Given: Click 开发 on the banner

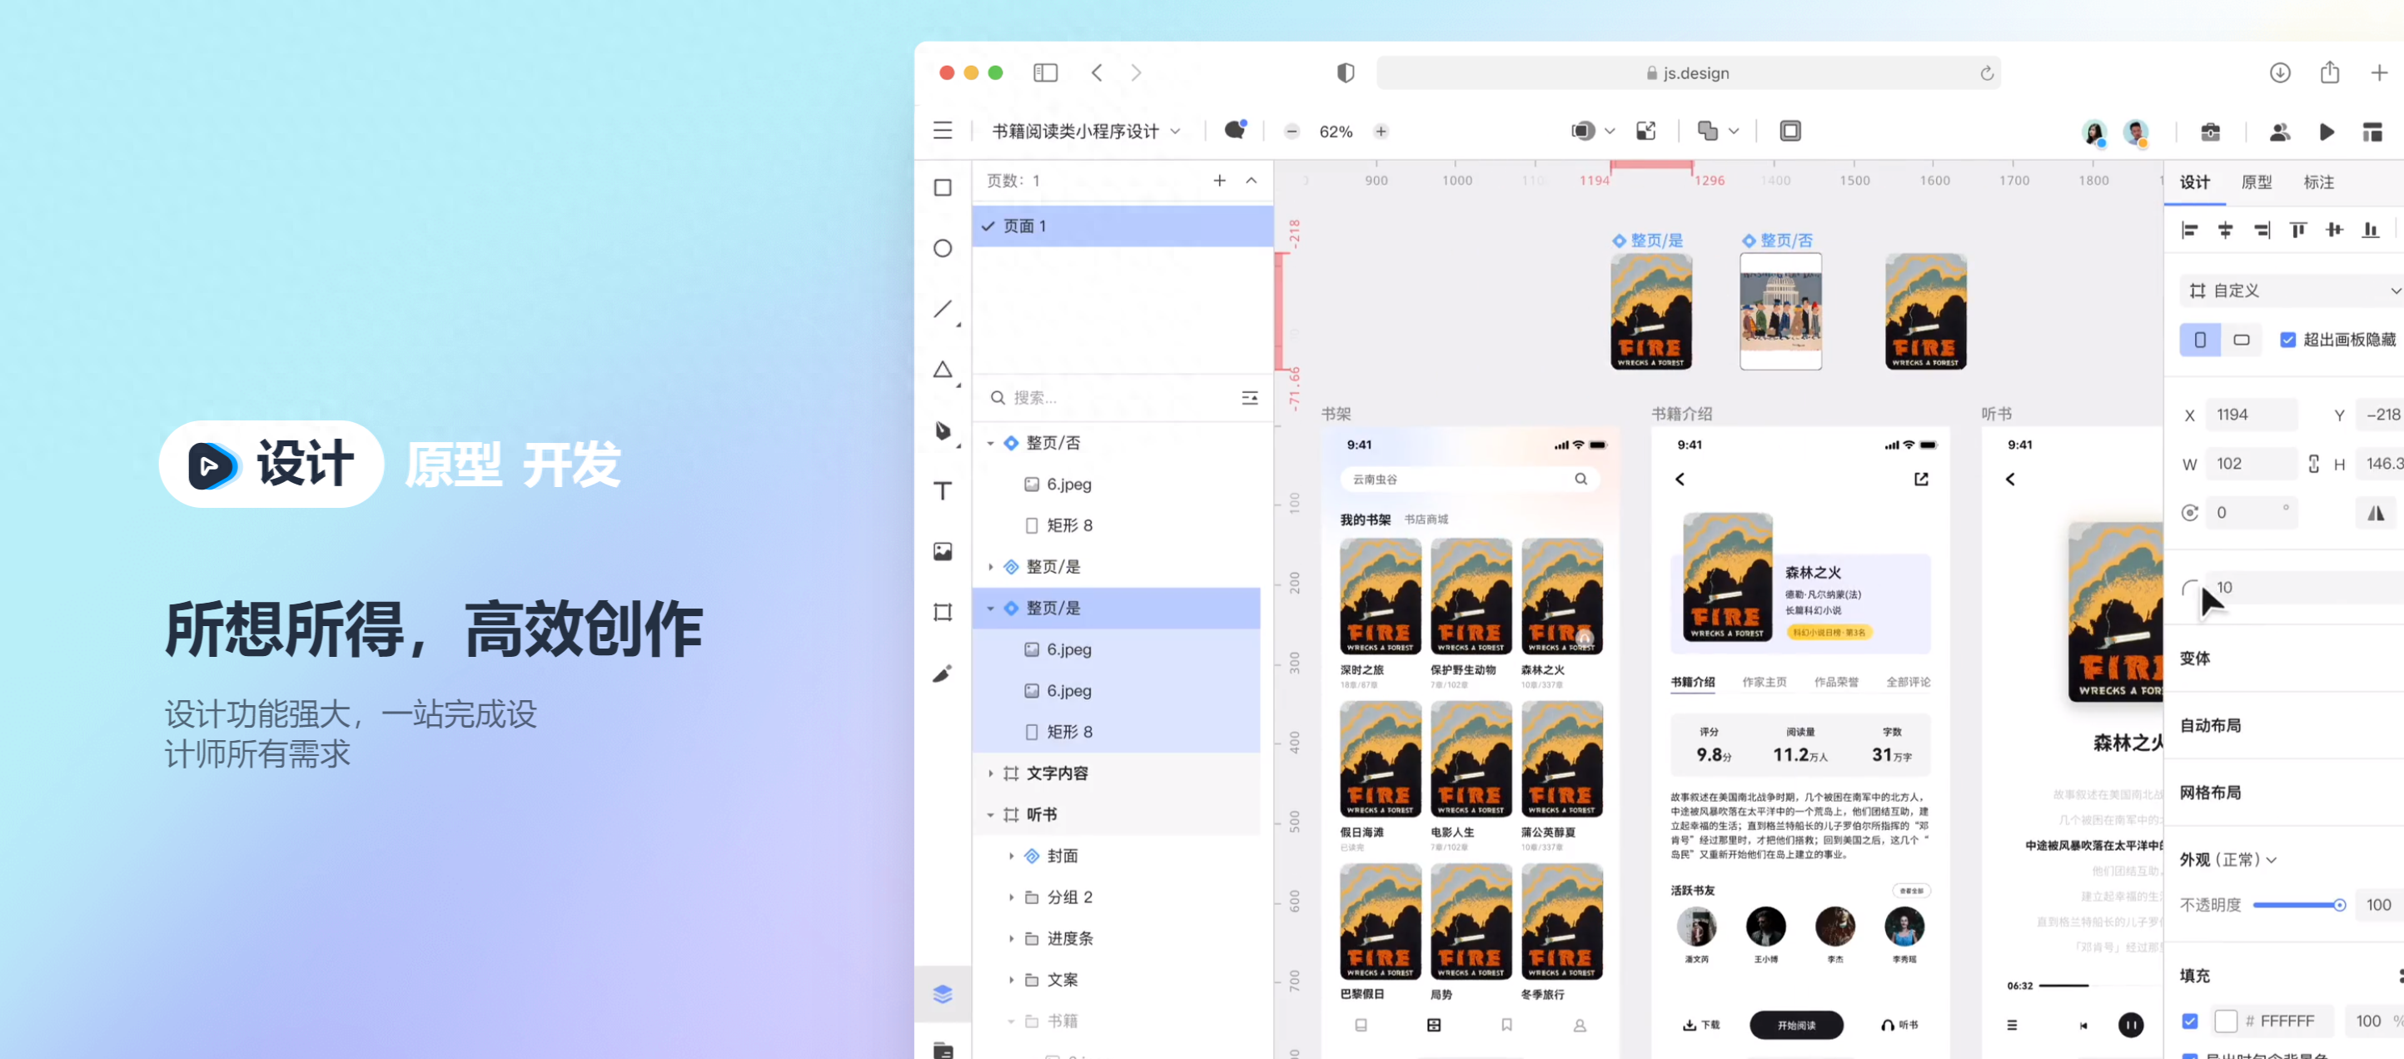Looking at the screenshot, I should coord(571,465).
